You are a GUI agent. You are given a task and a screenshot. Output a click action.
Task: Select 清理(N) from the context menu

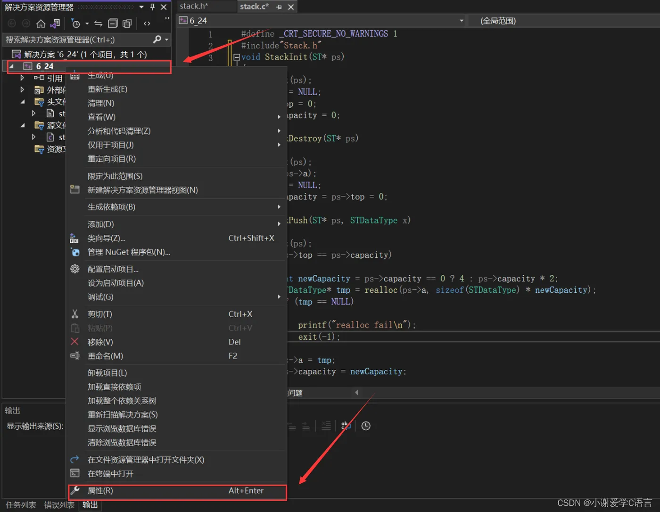tap(176, 103)
